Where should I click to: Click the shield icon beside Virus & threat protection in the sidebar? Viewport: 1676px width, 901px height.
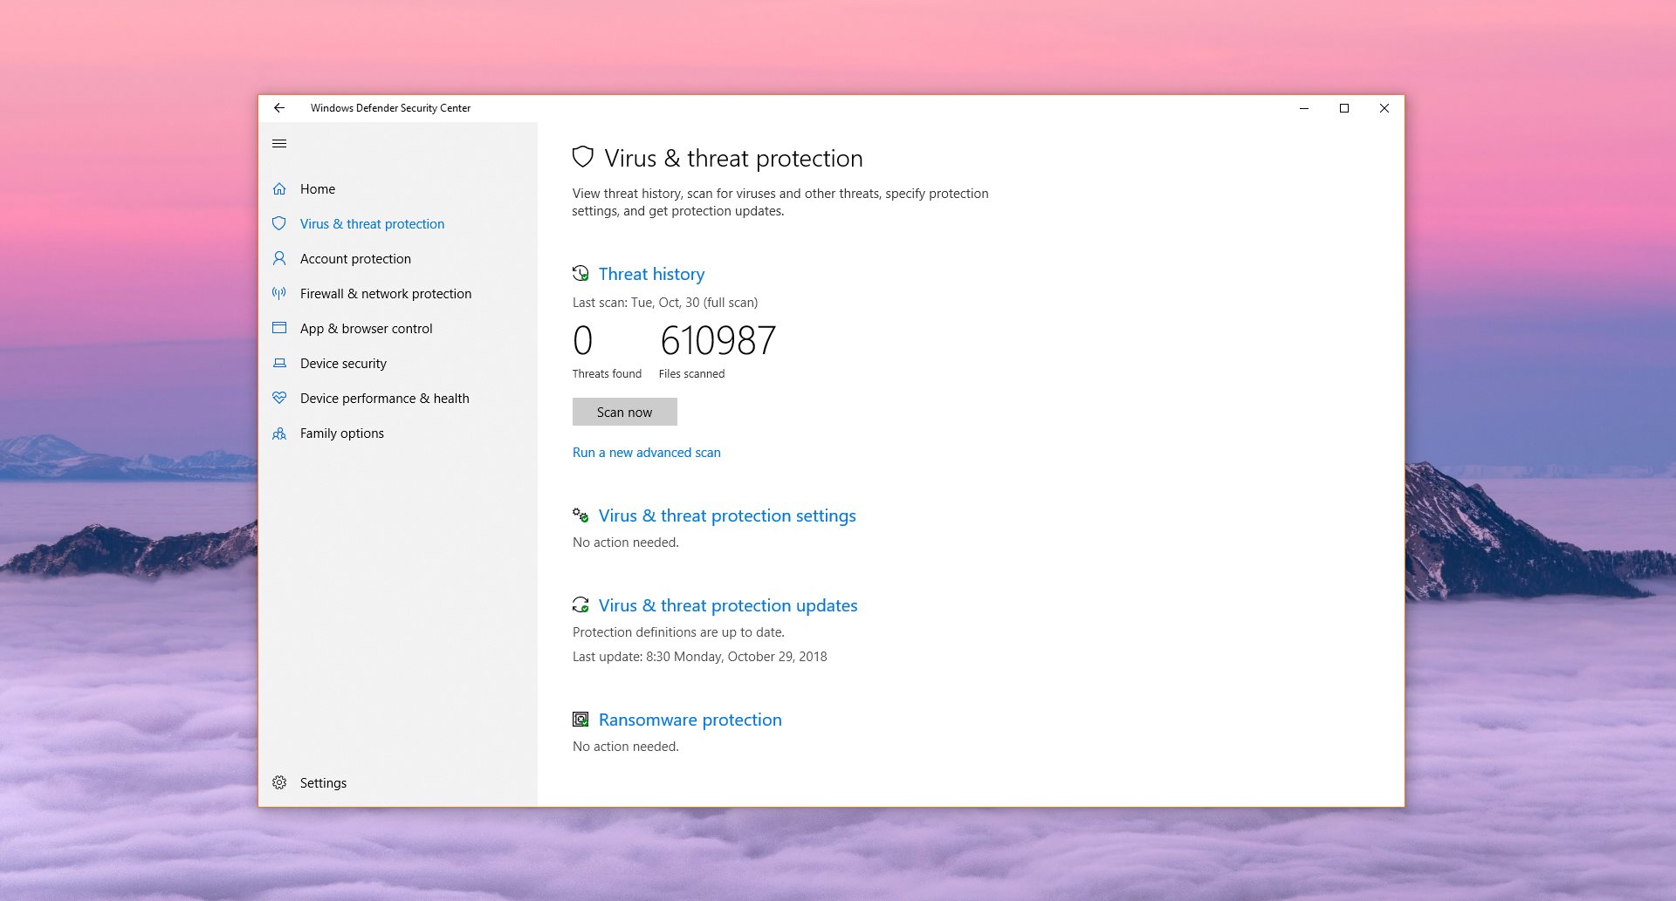point(279,224)
